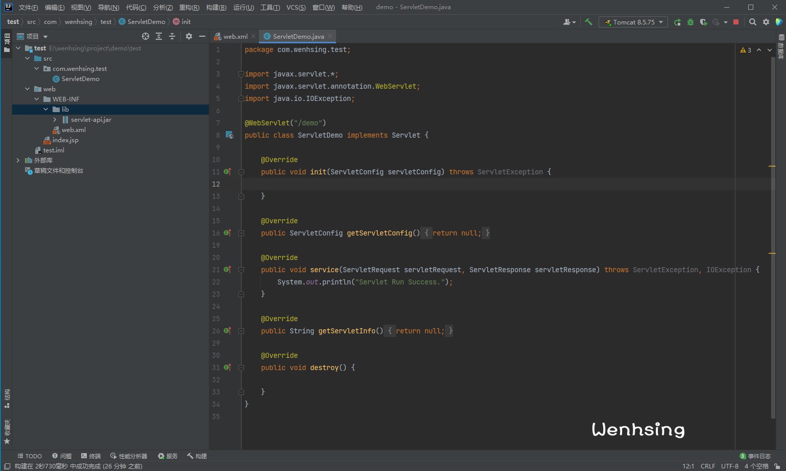Click the warnings indicator showing 3

[746, 50]
